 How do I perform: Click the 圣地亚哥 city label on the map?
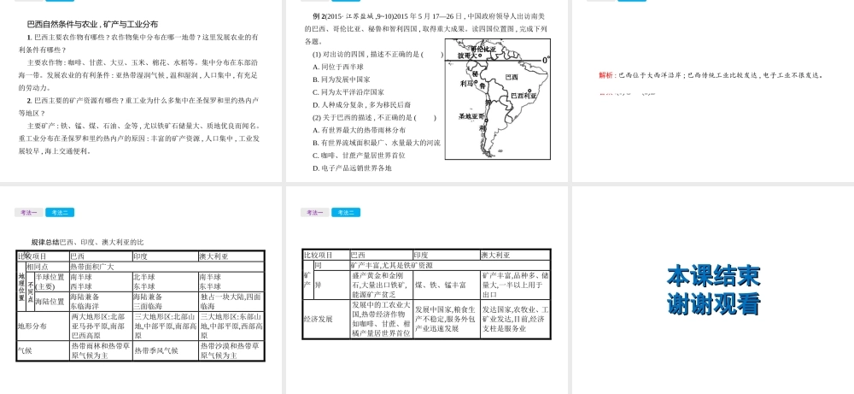click(471, 116)
